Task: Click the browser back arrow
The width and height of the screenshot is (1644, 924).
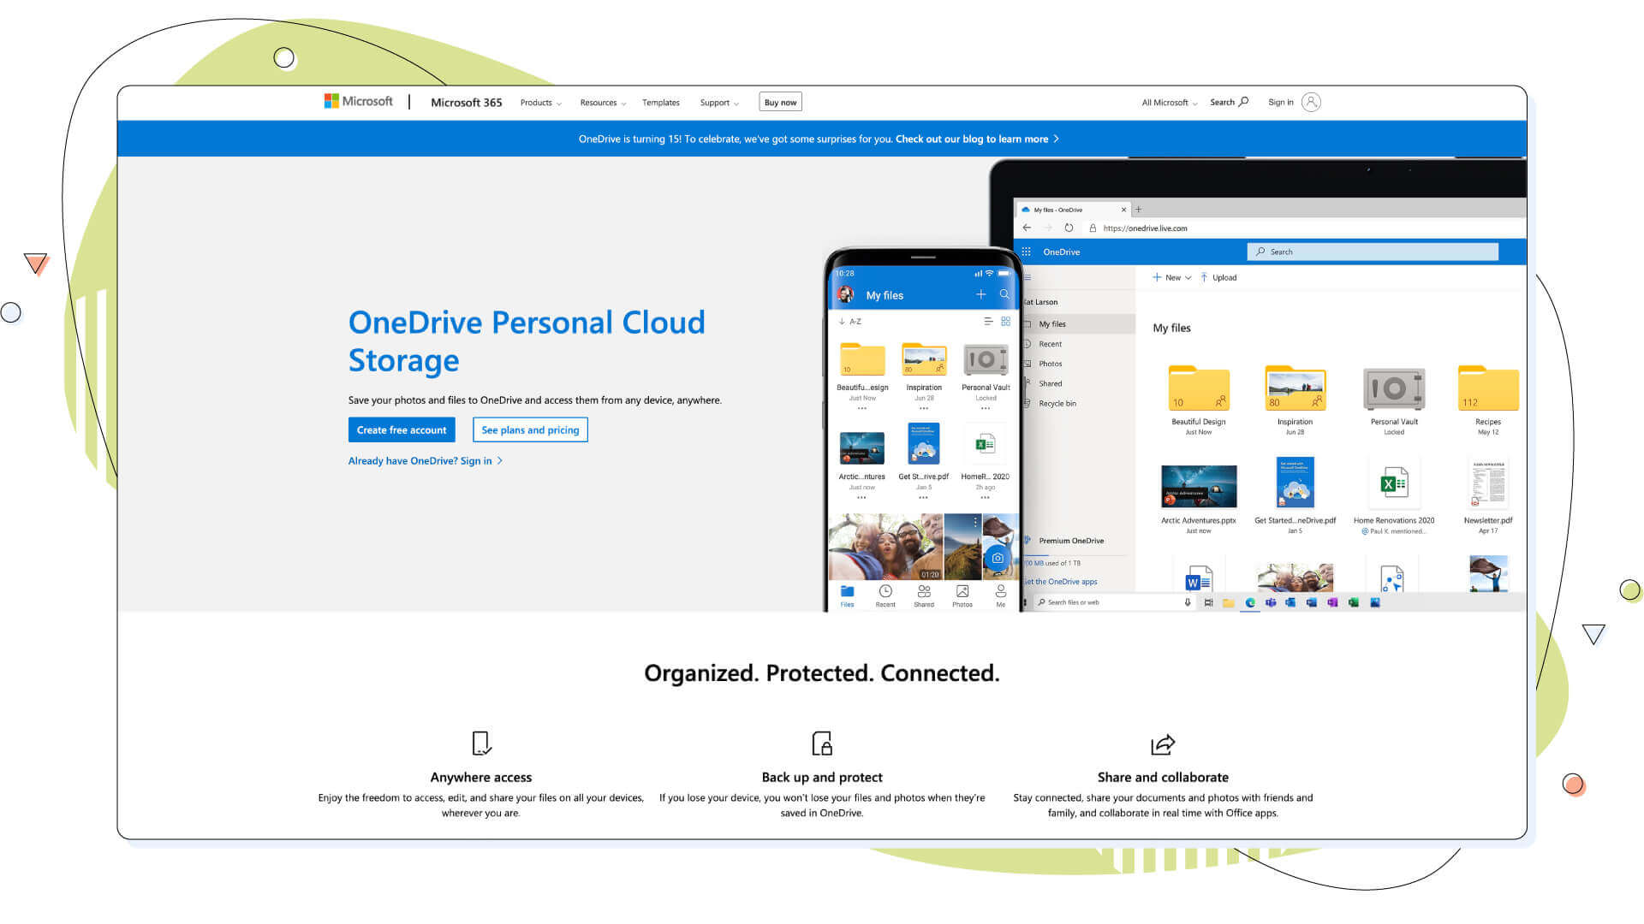Action: tap(1027, 228)
